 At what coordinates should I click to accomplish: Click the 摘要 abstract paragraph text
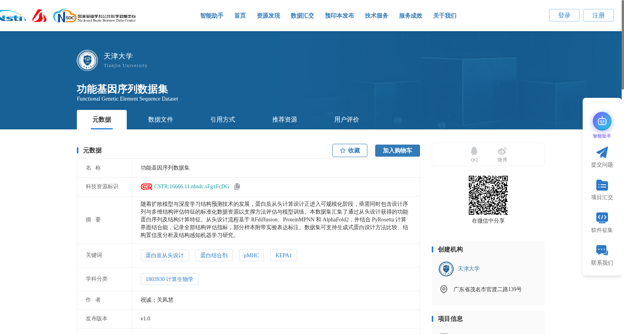coord(275,220)
